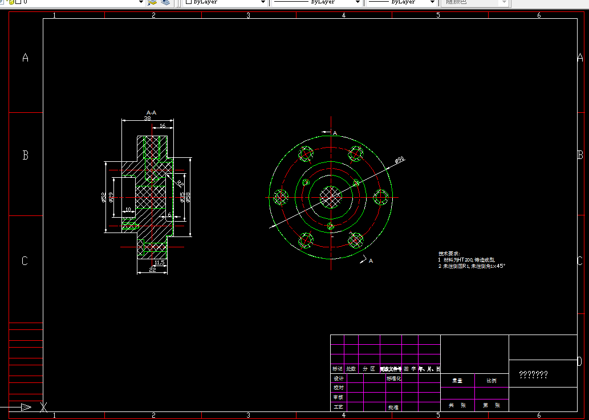Select the ??????? placeholder text
Viewport: 589px width, 420px height.
tap(533, 374)
